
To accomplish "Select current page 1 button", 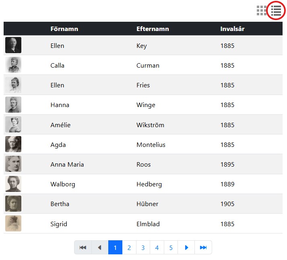I will coord(115,248).
